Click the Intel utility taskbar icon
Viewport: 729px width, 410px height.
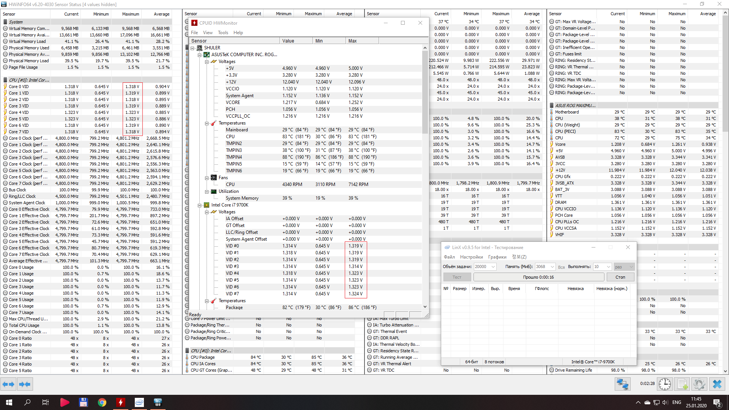click(139, 402)
